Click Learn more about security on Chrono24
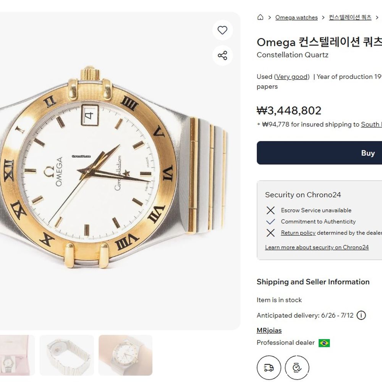The image size is (382, 382). [317, 248]
